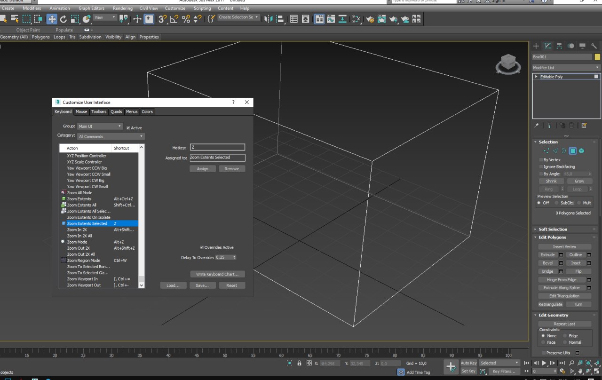Select the Move tool in the main toolbar
The image size is (602, 380).
pos(52,19)
